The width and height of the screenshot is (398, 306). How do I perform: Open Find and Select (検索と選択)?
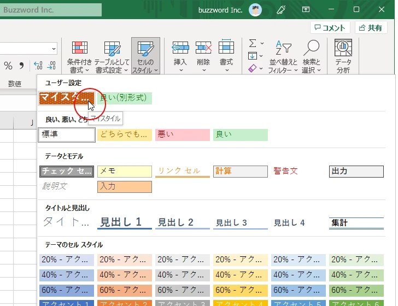tap(312, 56)
